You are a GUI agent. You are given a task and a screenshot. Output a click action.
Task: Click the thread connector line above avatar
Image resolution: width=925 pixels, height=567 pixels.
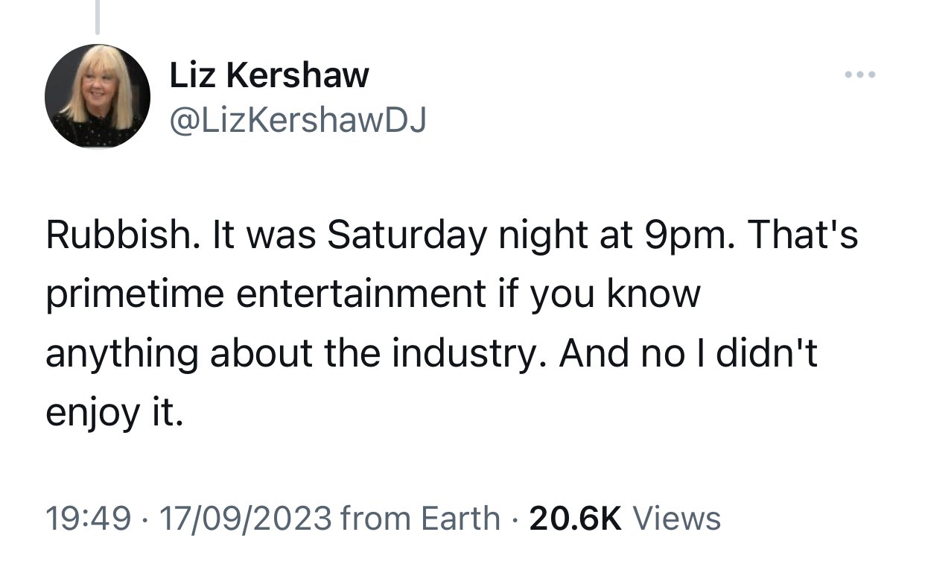pos(97,17)
